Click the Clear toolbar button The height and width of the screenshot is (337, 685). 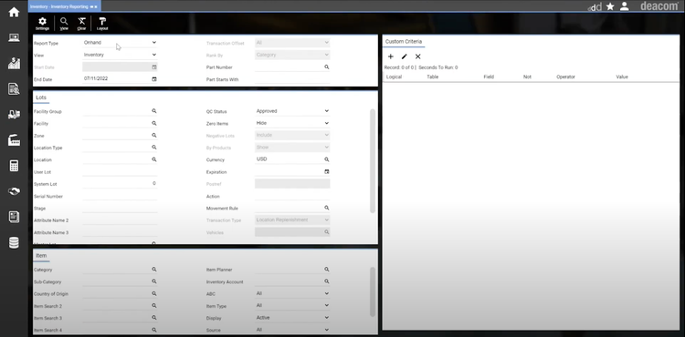pos(81,24)
